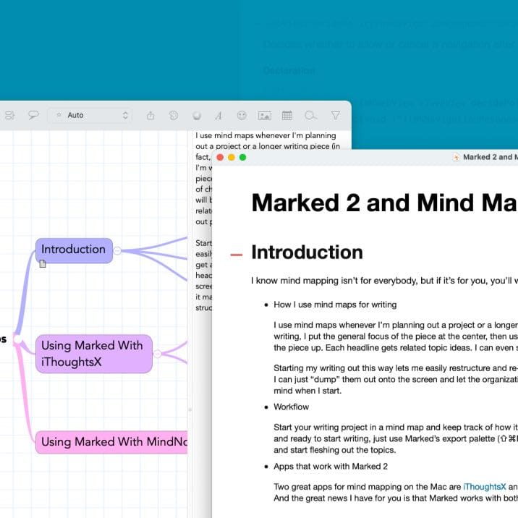This screenshot has width=518, height=518.
Task: Open the calendar date icon
Action: (x=287, y=115)
